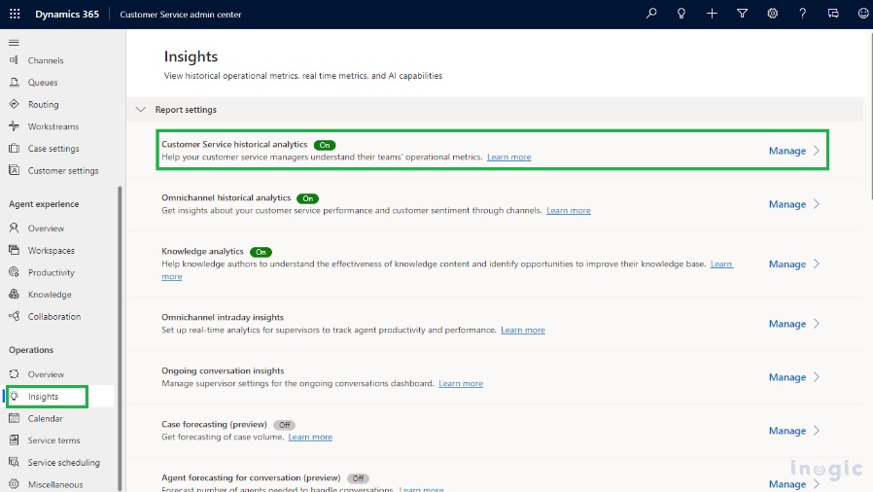Click the smiley feedback icon
873x492 pixels.
point(862,14)
